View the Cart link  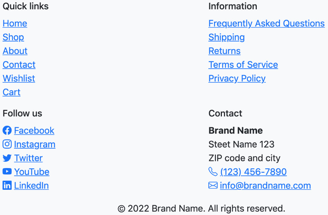point(12,92)
